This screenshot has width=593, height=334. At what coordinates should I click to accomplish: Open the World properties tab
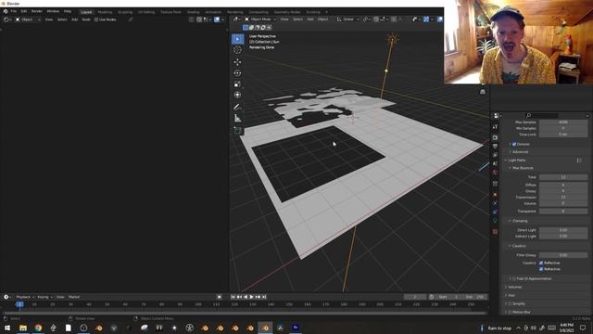pyautogui.click(x=495, y=173)
